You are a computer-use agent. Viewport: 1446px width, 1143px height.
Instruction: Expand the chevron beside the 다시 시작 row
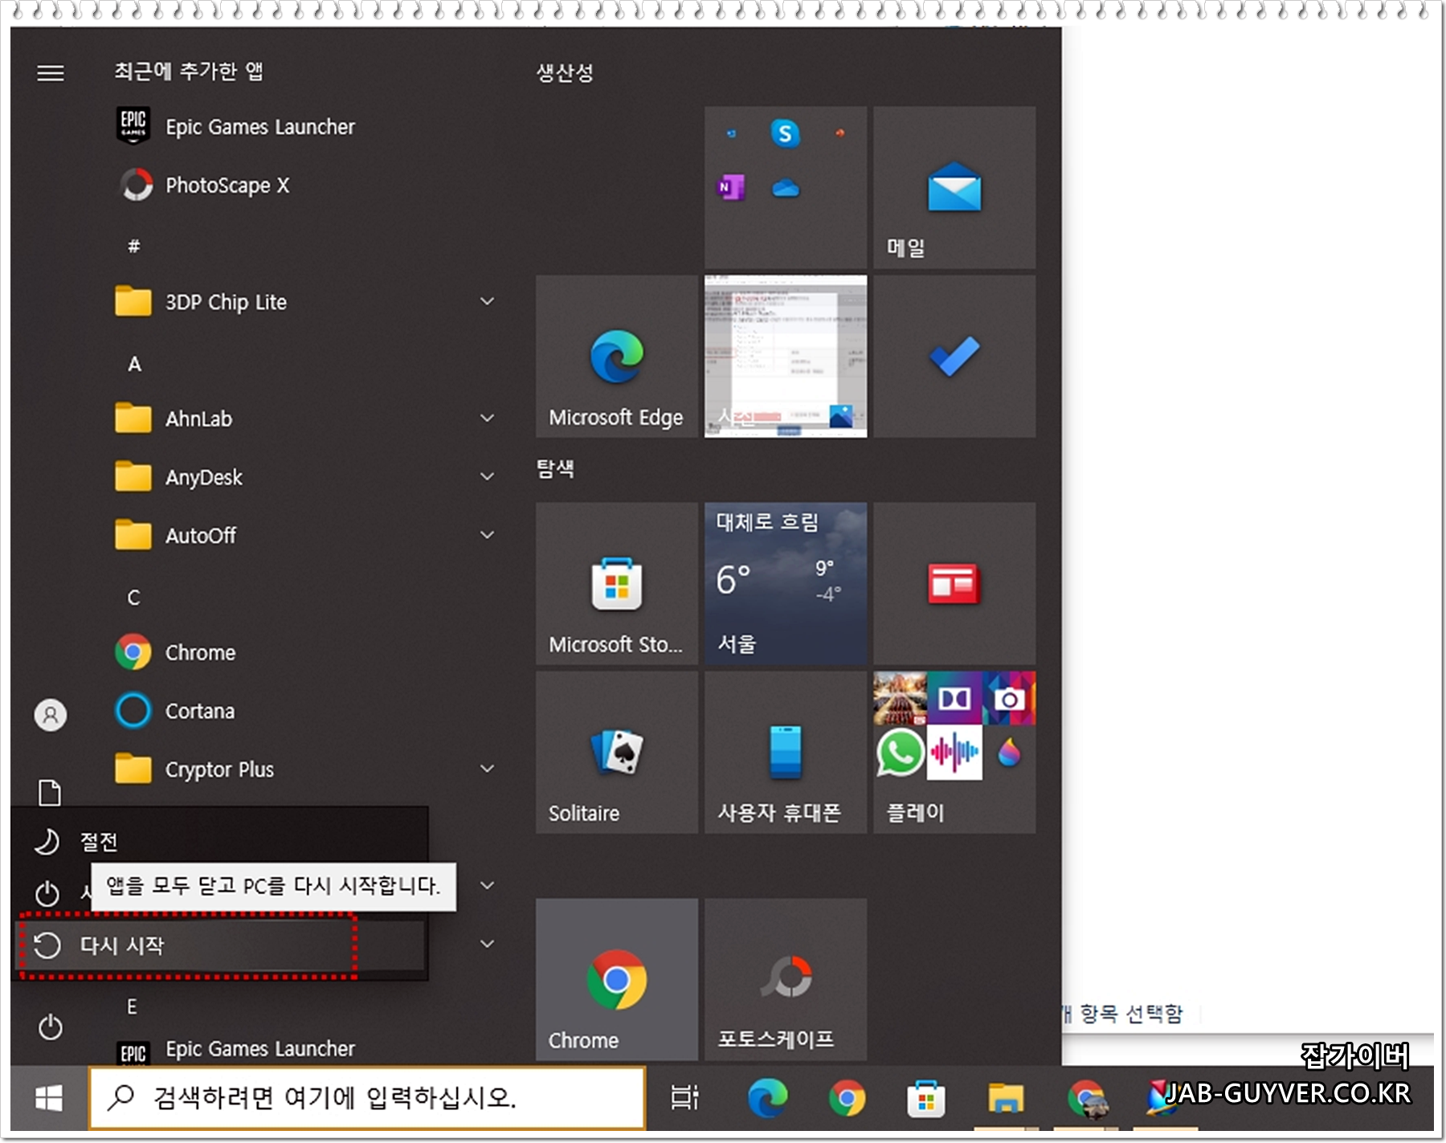pos(487,944)
